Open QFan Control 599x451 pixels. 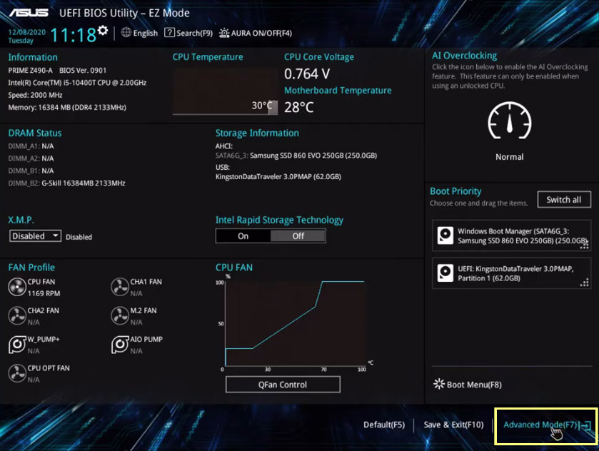283,385
